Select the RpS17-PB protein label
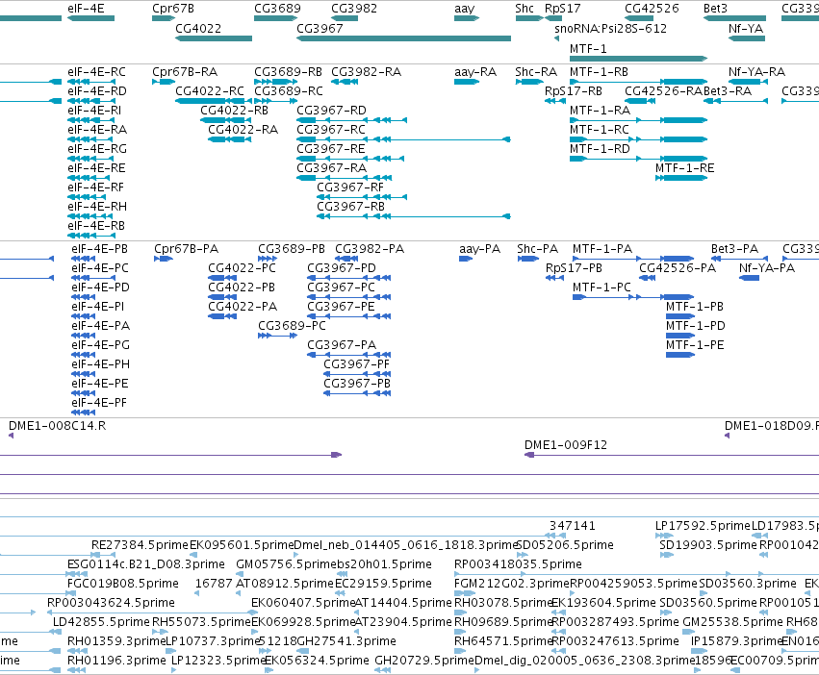819x675 pixels. pos(574,268)
